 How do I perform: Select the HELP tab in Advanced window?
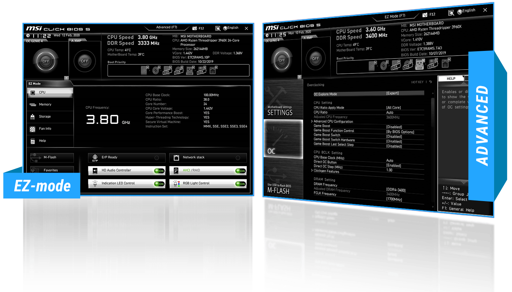pyautogui.click(x=451, y=79)
